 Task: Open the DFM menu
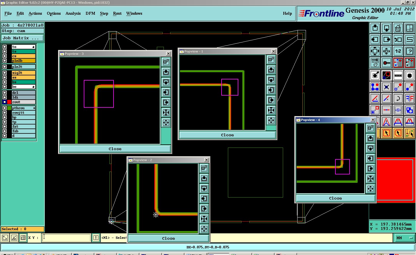90,13
